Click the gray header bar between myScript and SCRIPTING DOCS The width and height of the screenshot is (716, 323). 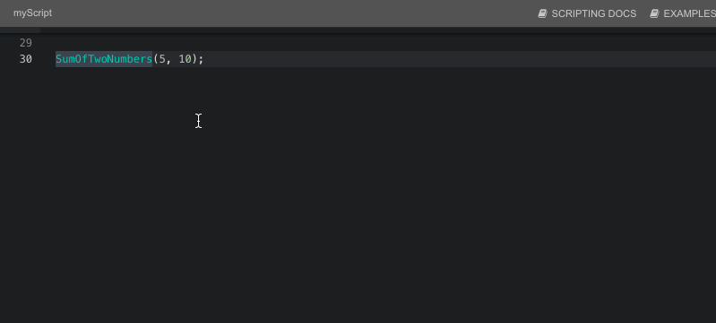click(x=292, y=13)
